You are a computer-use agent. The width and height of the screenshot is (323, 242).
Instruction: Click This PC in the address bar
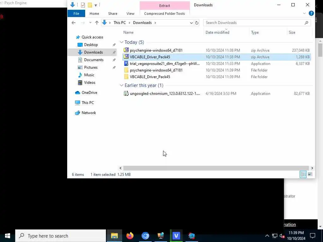120,23
